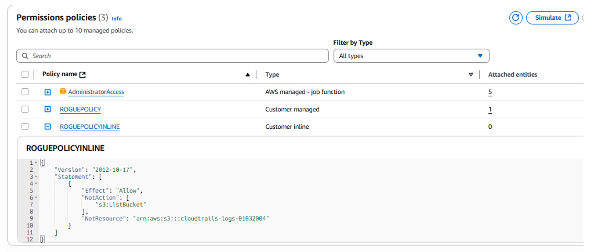Open the Filter by Type dropdown
This screenshot has width=593, height=252.
(x=411, y=56)
